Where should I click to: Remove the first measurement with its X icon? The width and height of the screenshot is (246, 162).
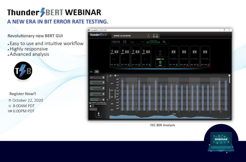(103, 78)
